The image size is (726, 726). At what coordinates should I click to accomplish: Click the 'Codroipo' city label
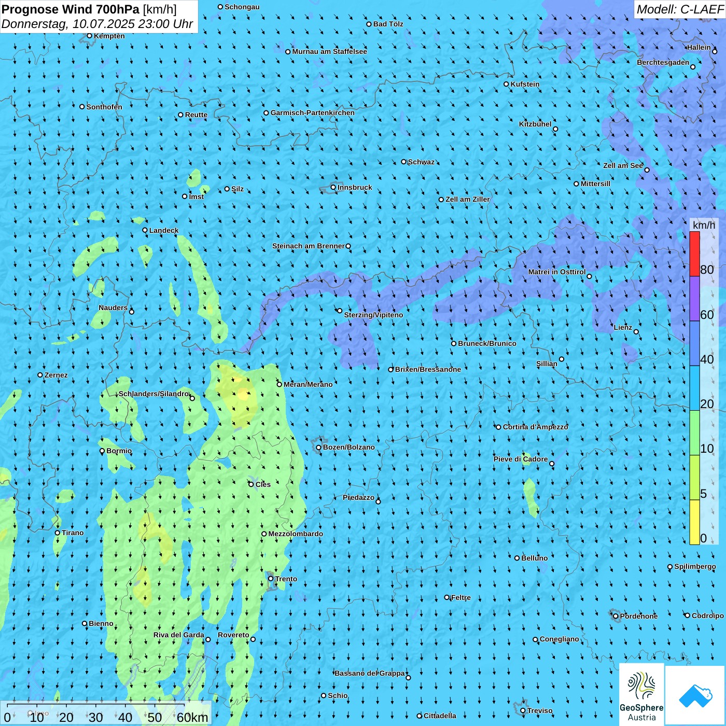coord(708,616)
